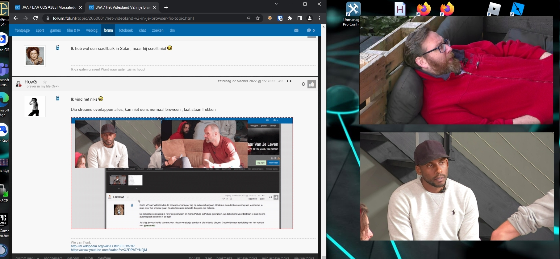Click the page vertical scrollbar up arrow
This screenshot has height=259, width=560.
(324, 27)
